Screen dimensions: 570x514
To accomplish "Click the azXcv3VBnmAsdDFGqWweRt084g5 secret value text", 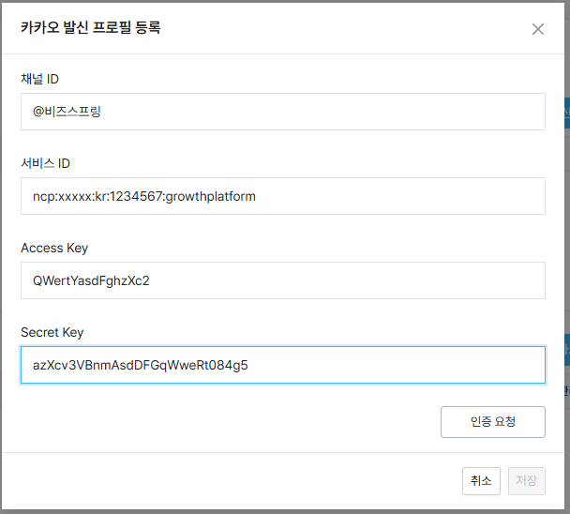I will 140,365.
